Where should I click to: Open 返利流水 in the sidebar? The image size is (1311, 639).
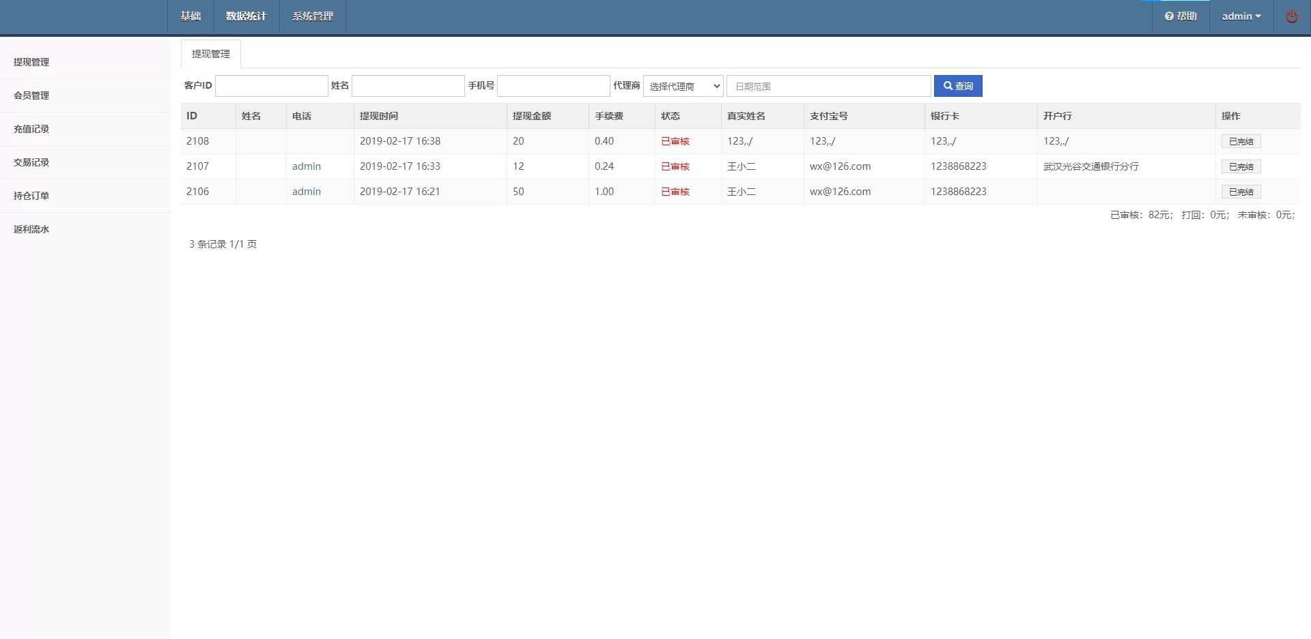pyautogui.click(x=31, y=229)
